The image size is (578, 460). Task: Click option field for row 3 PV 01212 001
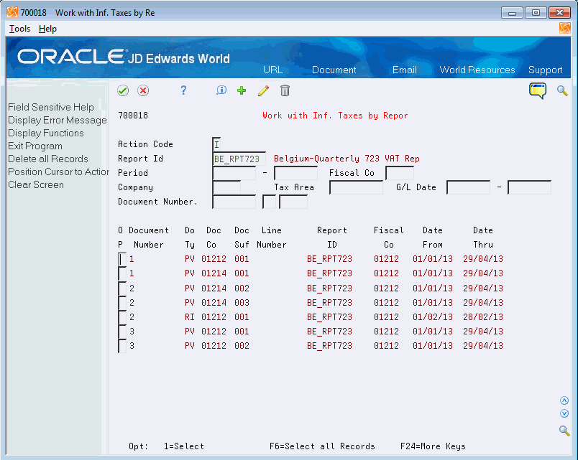click(x=122, y=332)
